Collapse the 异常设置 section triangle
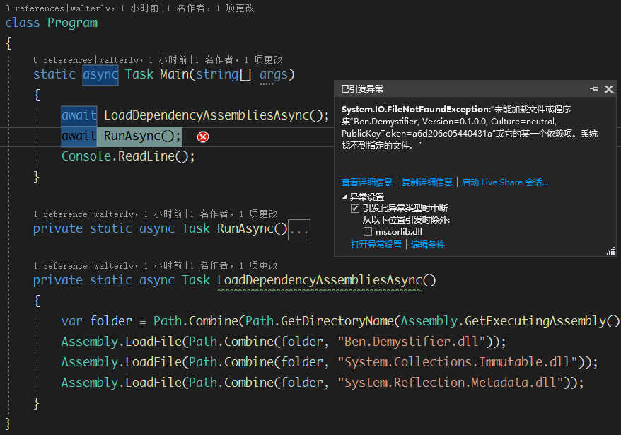621x435 pixels. coord(345,197)
